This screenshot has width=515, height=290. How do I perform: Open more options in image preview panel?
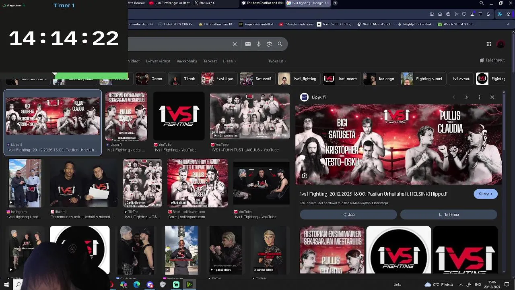[x=479, y=97]
